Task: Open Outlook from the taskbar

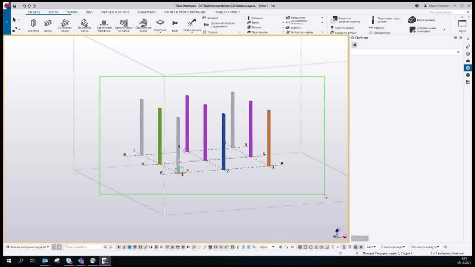Action: [x=45, y=261]
